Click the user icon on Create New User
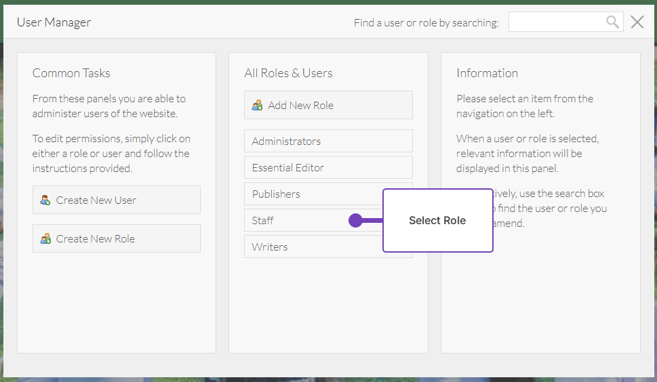 [45, 200]
